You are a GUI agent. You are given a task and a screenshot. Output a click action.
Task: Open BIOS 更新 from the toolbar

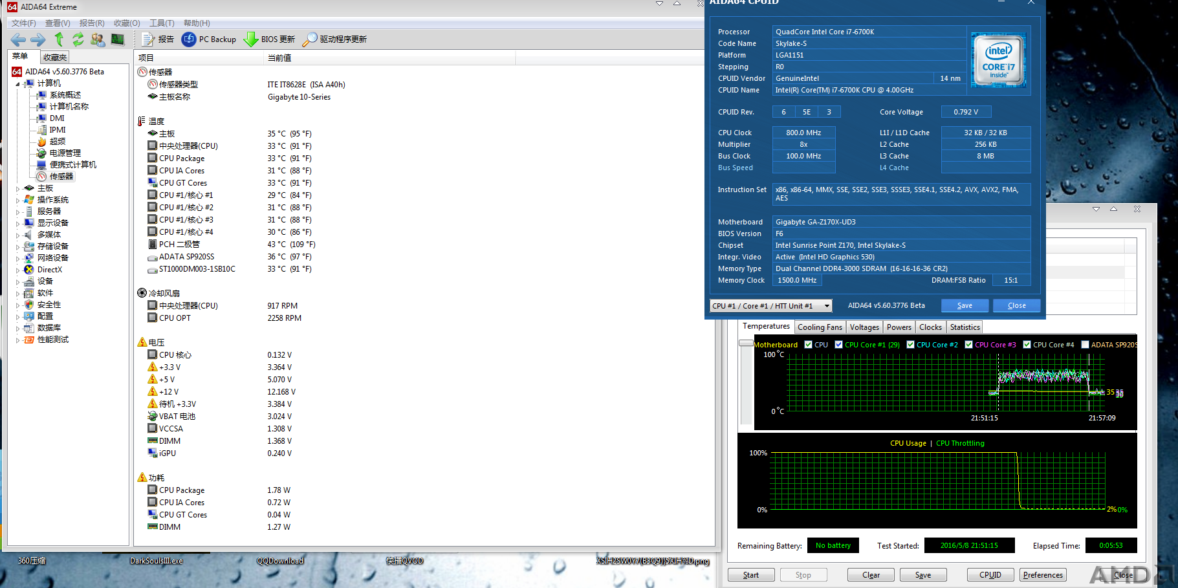pos(270,39)
